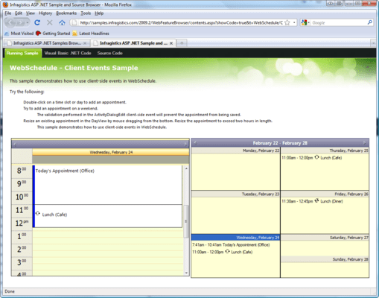Open the Edit menu
Image resolution: width=379 pixels, height=298 pixels.
(19, 13)
